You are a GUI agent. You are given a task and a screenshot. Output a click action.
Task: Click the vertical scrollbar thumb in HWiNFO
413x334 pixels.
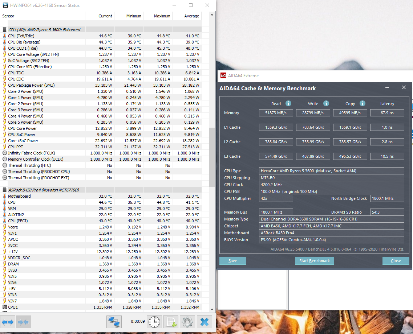click(x=212, y=157)
